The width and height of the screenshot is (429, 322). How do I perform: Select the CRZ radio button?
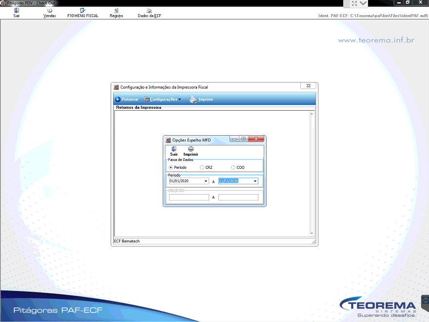click(202, 167)
